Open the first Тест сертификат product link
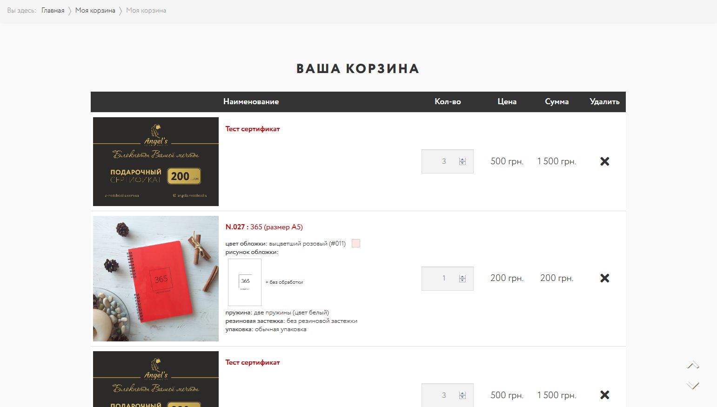The width and height of the screenshot is (717, 407). [x=253, y=129]
